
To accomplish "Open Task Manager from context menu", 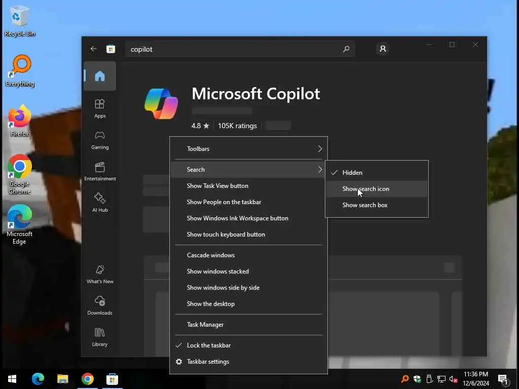I will (x=248, y=325).
